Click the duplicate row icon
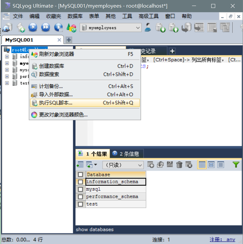 (x=160, y=164)
